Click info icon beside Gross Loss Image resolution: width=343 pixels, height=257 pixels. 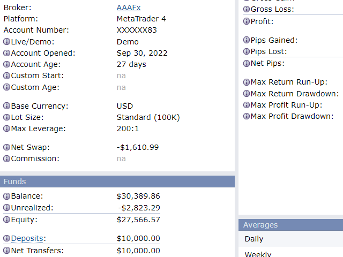[x=247, y=9]
